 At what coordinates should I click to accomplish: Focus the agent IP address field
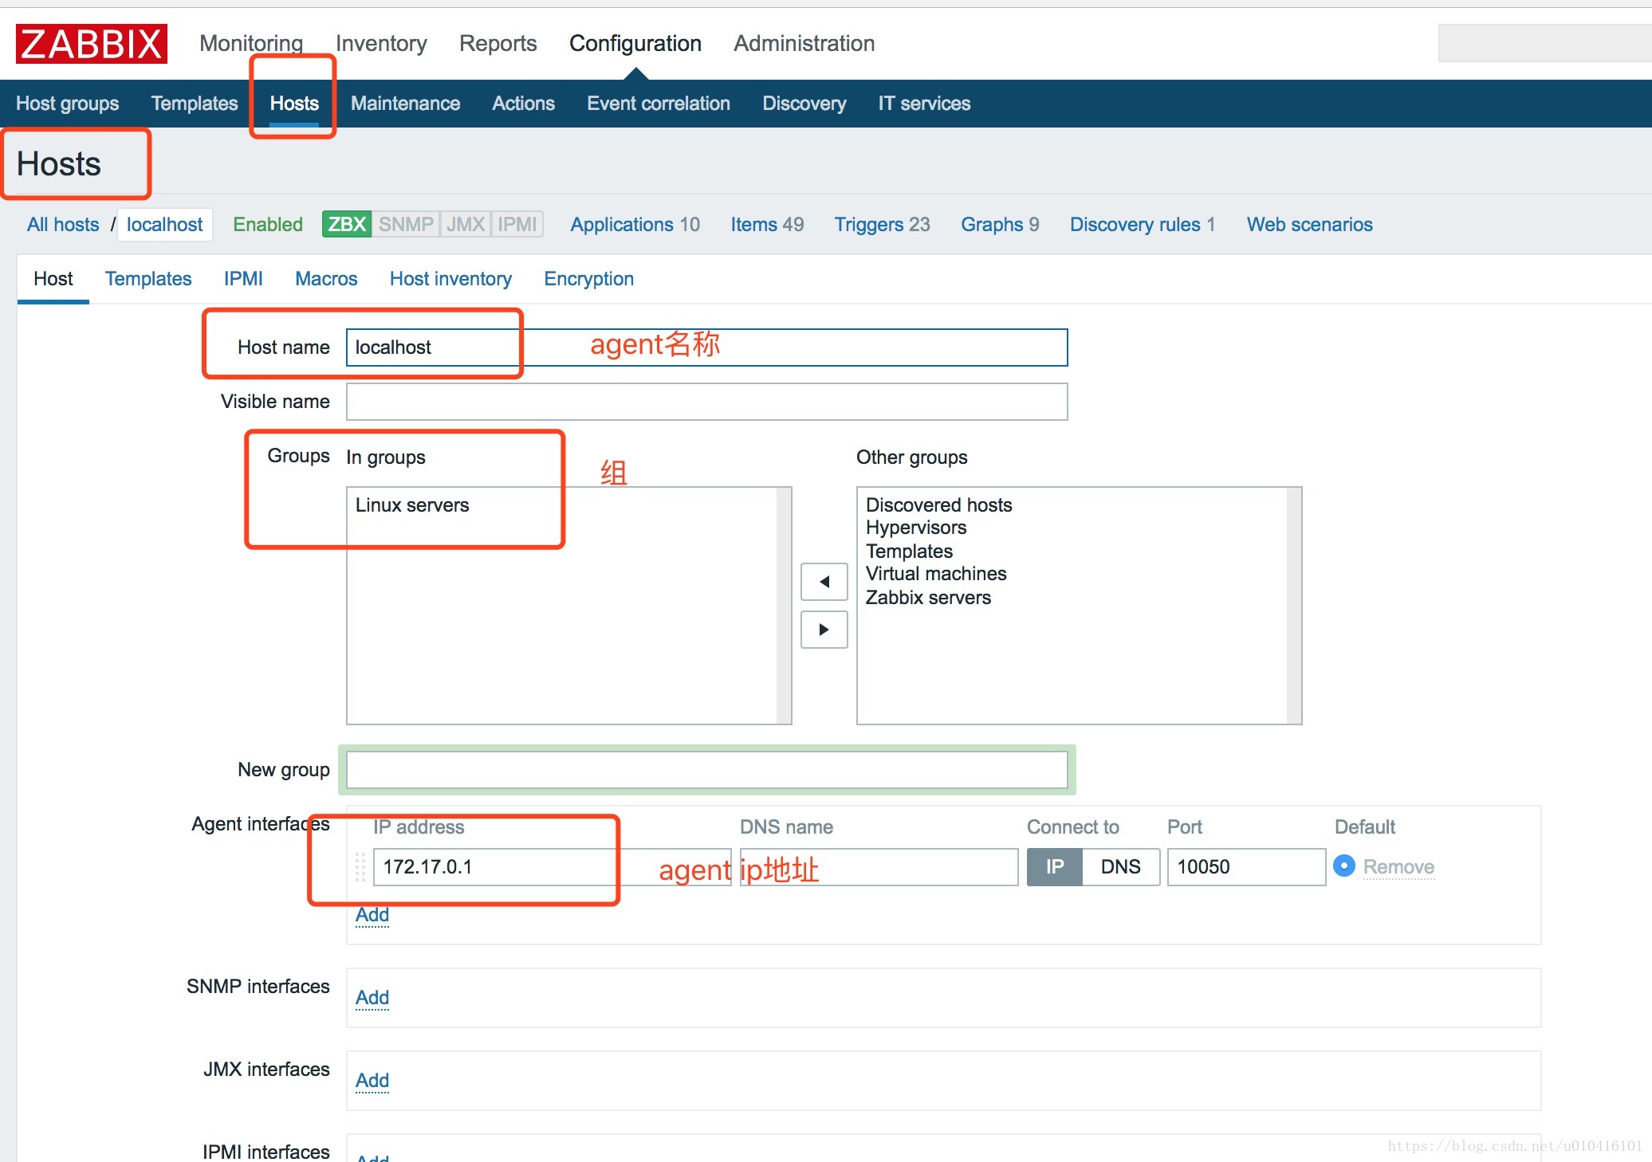[x=552, y=867]
